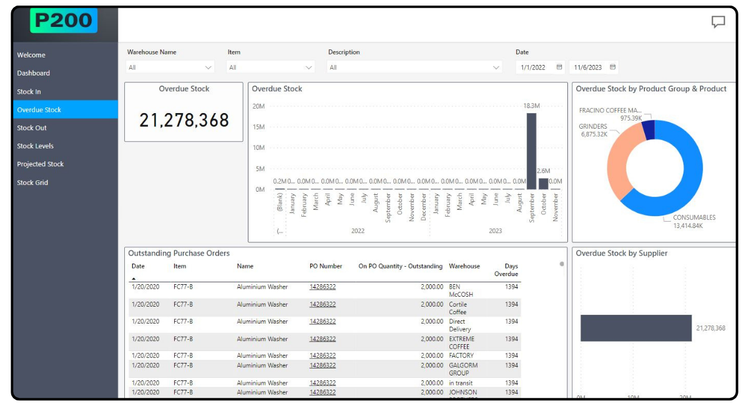749x406 pixels.
Task: Select Stock Grid in the sidebar
Action: coord(33,182)
